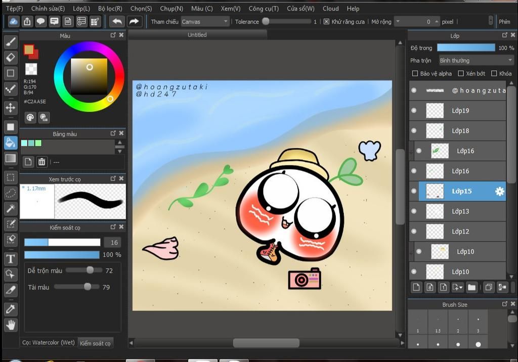The width and height of the screenshot is (518, 362).
Task: Click the folder icon in Lớp panel
Action: 472,287
